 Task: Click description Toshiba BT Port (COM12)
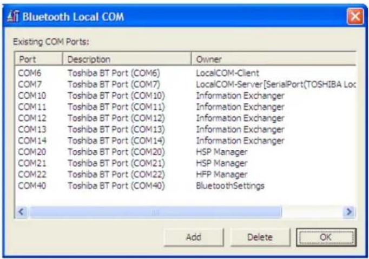click(x=116, y=118)
